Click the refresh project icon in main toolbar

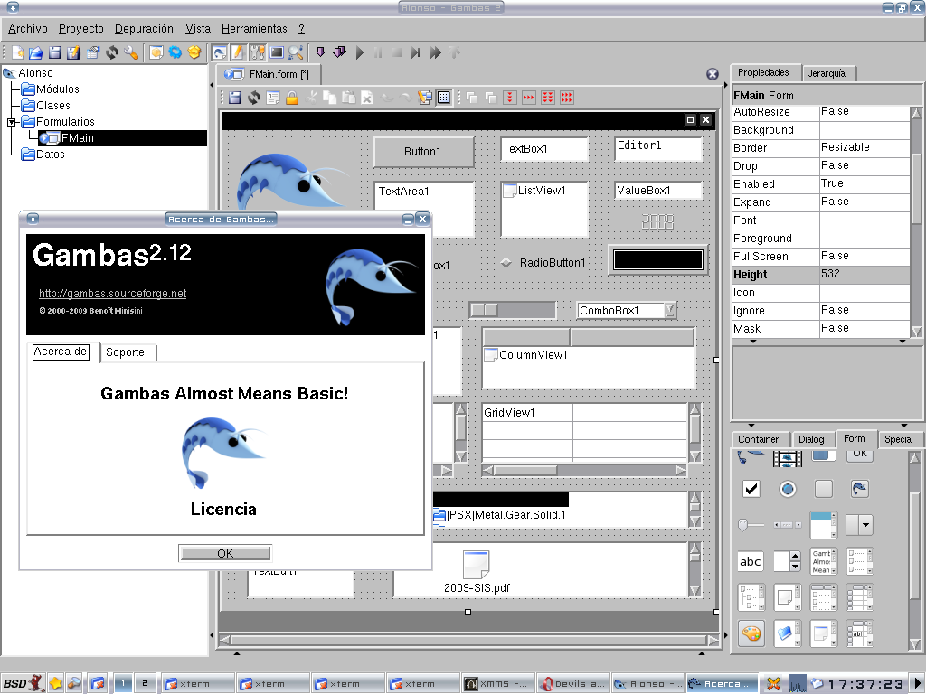coord(112,52)
